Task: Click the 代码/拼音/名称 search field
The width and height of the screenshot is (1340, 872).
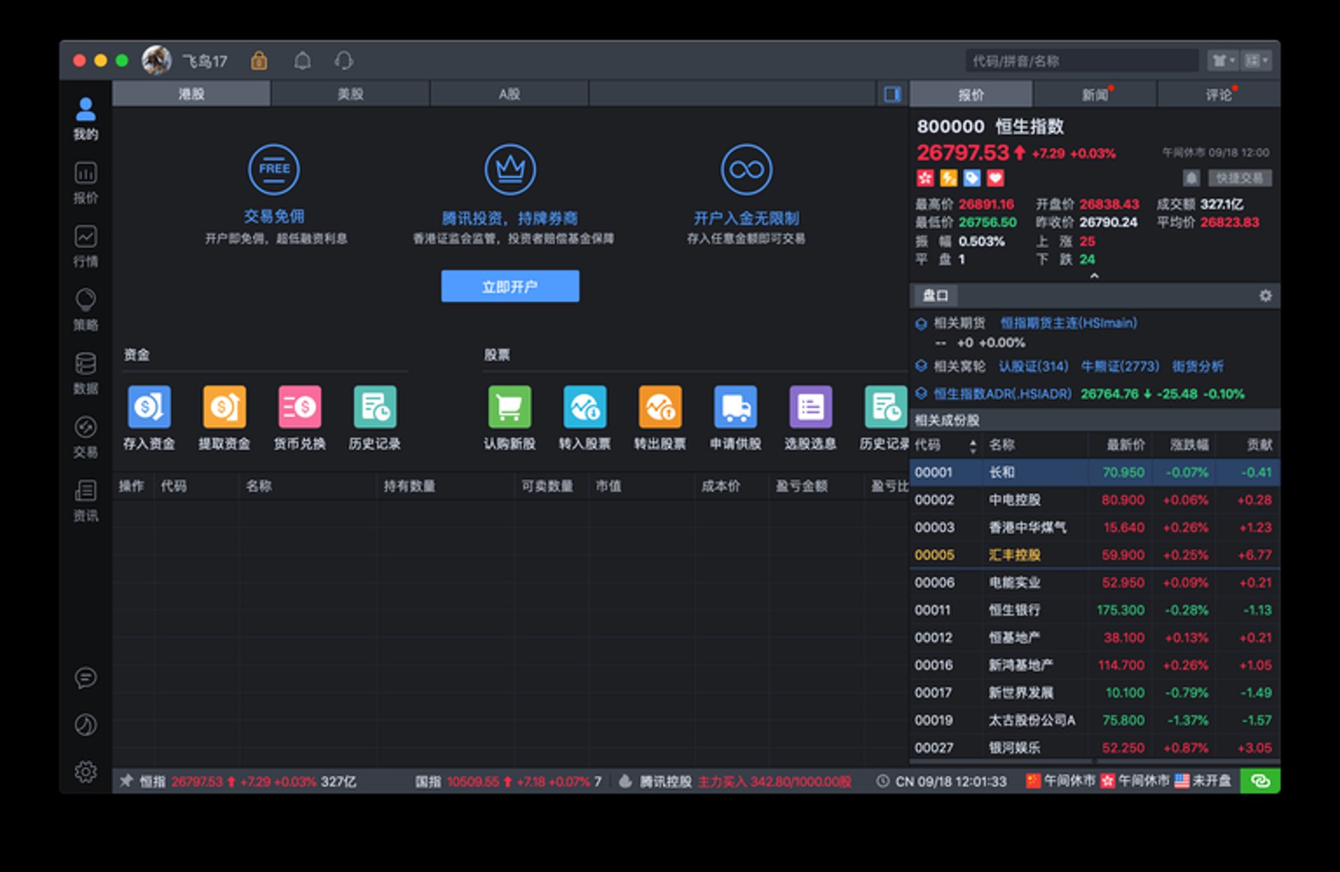Action: tap(1082, 61)
